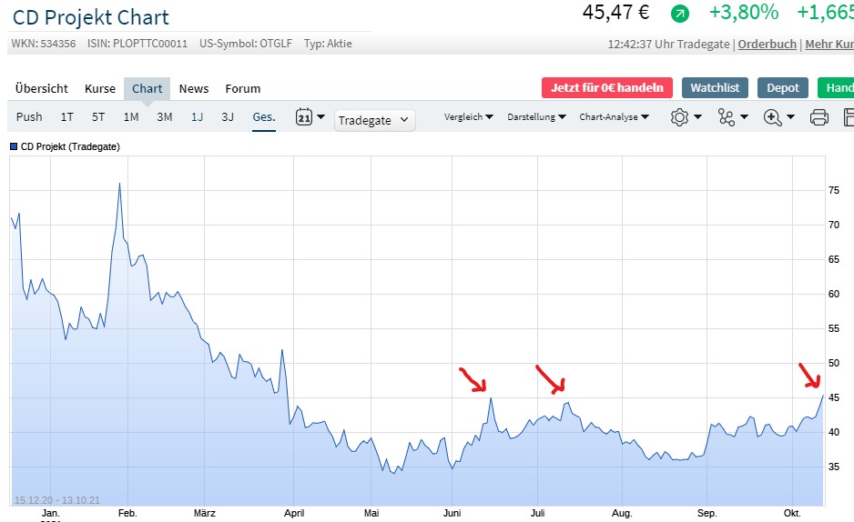Open the Vergleich dropdown
Viewport: 854px width, 522px height.
(468, 117)
